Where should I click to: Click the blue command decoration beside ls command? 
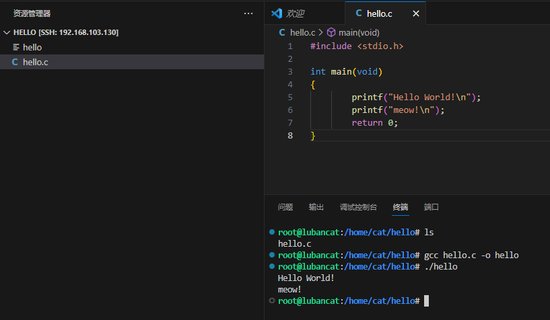pyautogui.click(x=272, y=232)
